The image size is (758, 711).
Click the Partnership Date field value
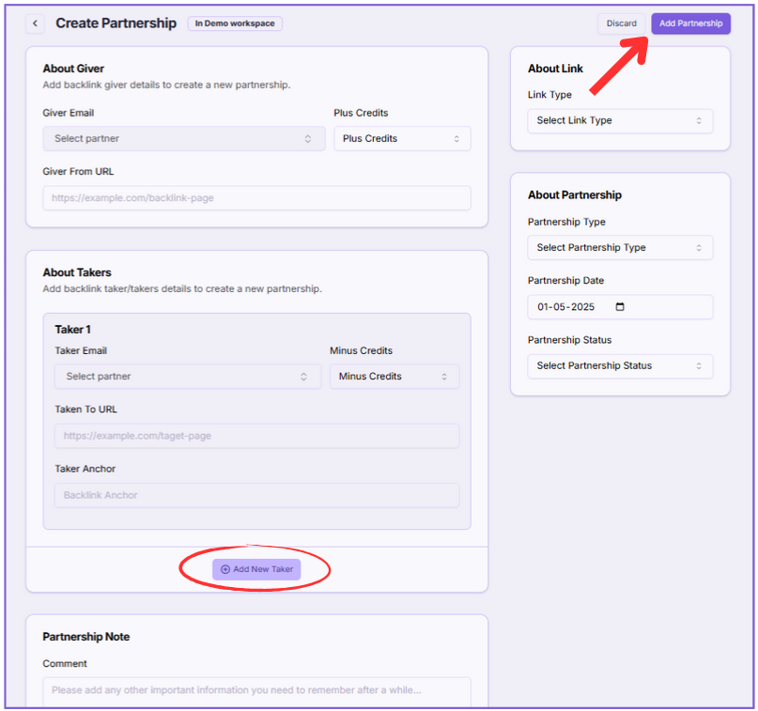(x=567, y=307)
